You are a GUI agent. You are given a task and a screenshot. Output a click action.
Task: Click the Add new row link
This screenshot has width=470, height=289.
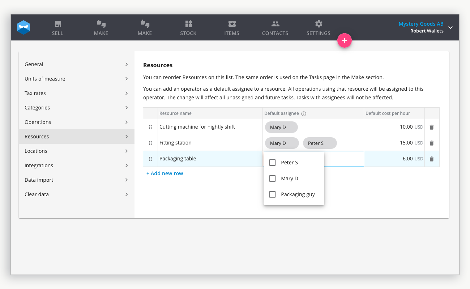tap(165, 173)
